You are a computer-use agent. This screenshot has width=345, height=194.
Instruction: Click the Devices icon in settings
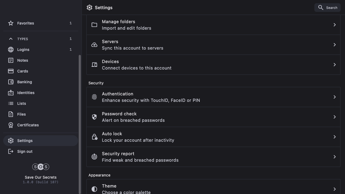94,65
